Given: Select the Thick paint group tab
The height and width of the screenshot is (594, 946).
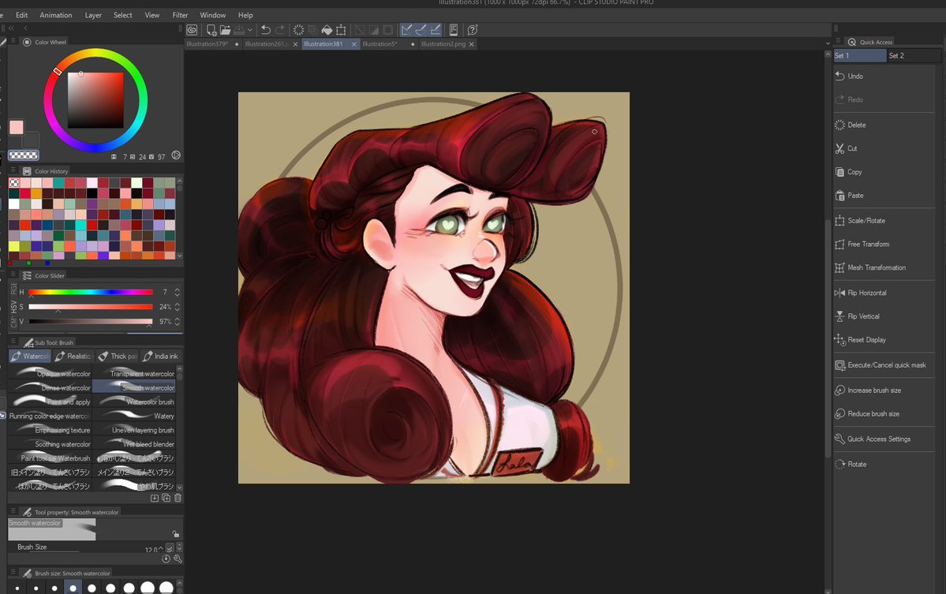Looking at the screenshot, I should 118,357.
